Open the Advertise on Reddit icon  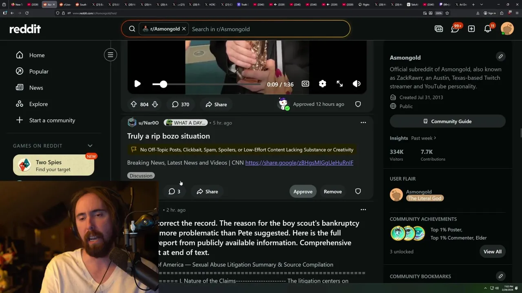point(439,29)
